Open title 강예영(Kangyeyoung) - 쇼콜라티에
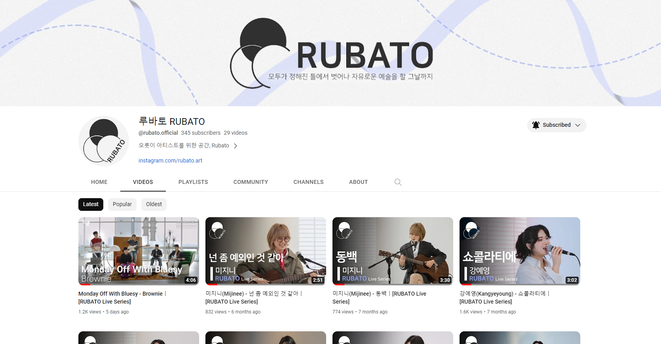 505,298
